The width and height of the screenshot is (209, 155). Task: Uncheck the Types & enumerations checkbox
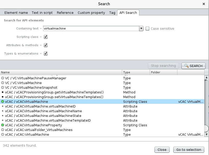point(46,53)
